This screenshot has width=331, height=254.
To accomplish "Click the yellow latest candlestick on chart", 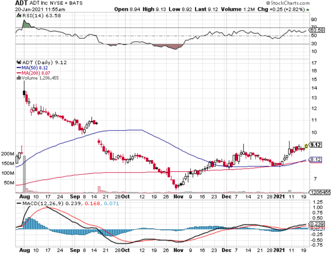I will click(306, 145).
